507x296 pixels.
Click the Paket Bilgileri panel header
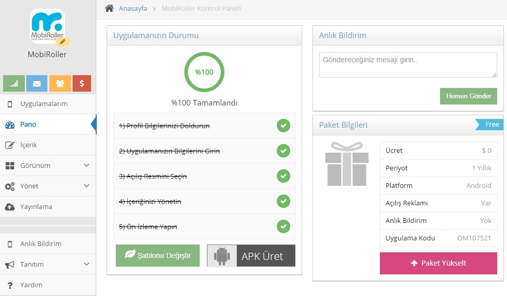coord(408,125)
